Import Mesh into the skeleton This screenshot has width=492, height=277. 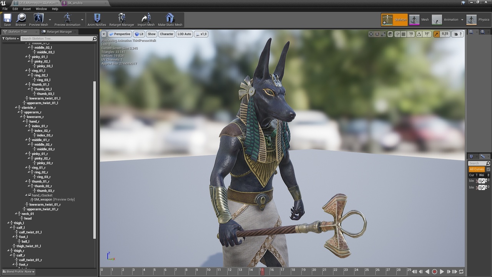(146, 20)
